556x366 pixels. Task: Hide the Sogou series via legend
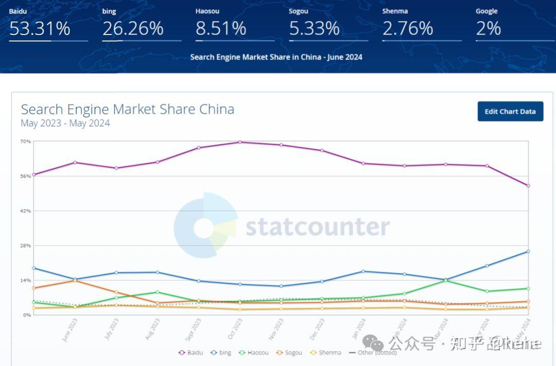click(289, 353)
